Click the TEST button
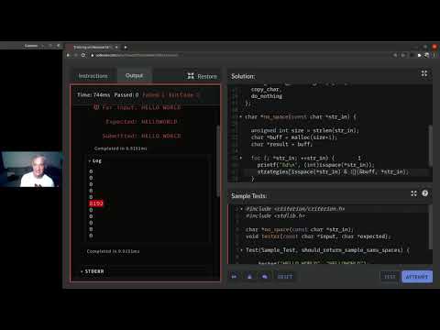 pyautogui.click(x=390, y=277)
